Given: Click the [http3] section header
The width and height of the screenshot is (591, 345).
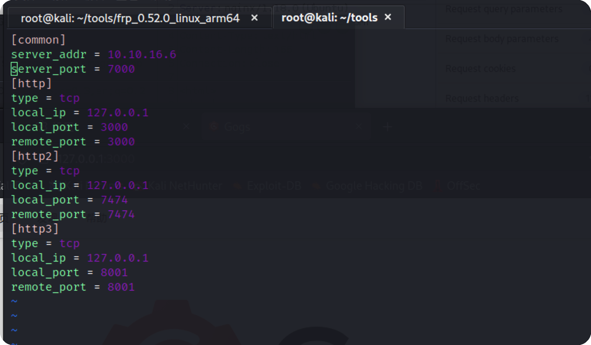Looking at the screenshot, I should (x=35, y=229).
